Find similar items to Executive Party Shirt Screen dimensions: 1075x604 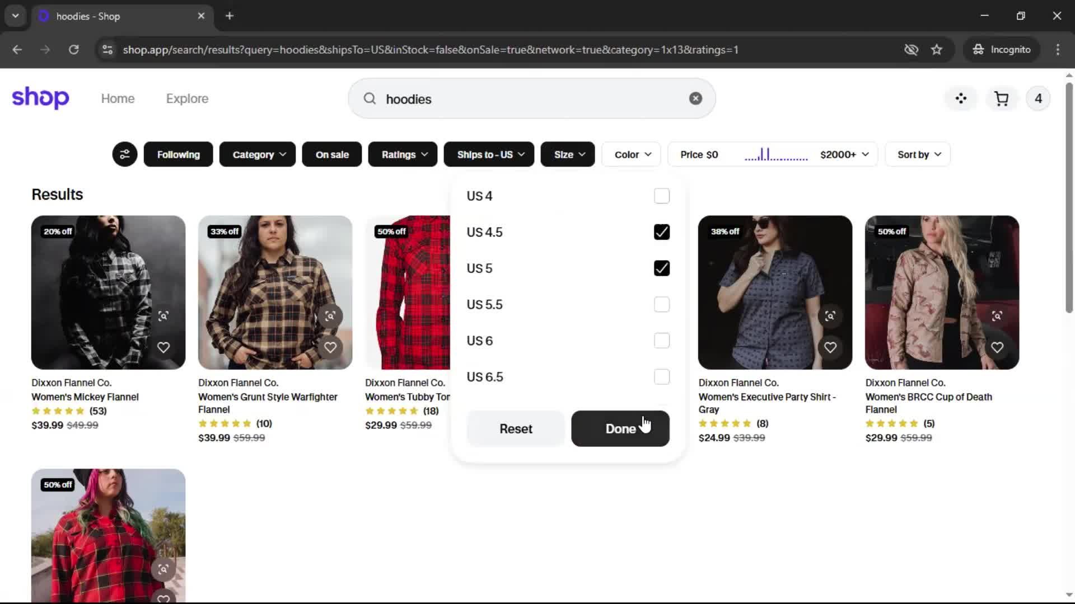point(830,316)
